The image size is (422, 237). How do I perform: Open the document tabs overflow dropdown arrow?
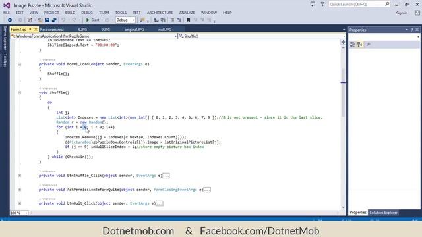344,30
